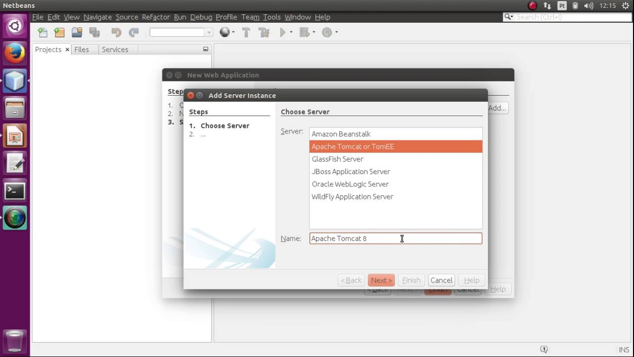Viewport: 634px width, 357px height.
Task: Expand the Debug Project dropdown arrow
Action: pos(314,32)
